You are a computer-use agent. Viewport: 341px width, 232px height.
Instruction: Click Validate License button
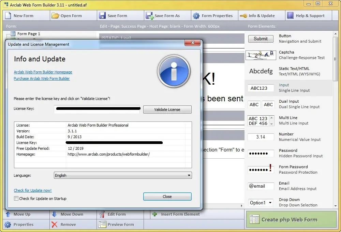pyautogui.click(x=167, y=110)
